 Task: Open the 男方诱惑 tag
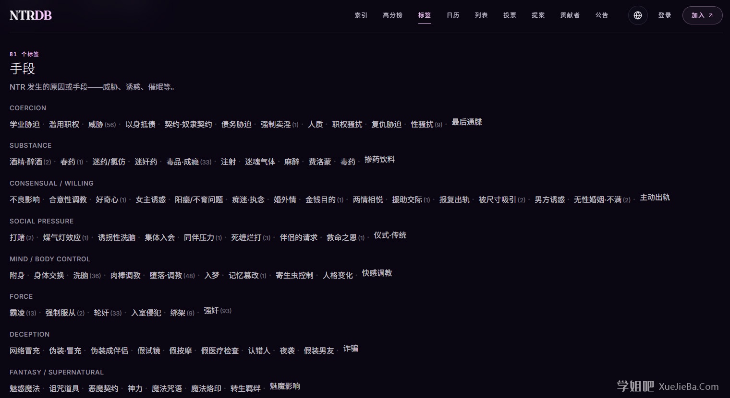[x=549, y=199]
